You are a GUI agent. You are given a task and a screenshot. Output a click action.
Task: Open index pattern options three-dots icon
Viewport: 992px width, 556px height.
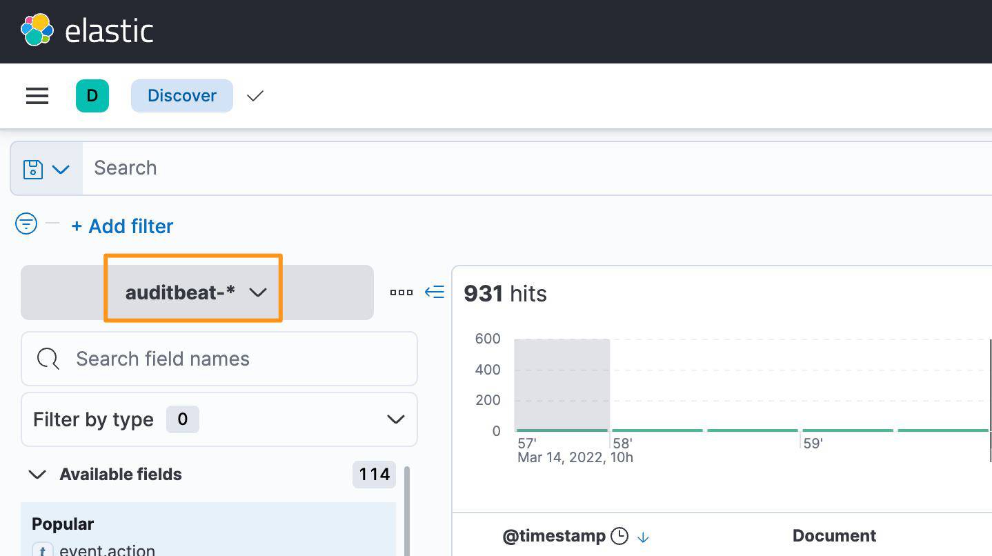coord(401,292)
